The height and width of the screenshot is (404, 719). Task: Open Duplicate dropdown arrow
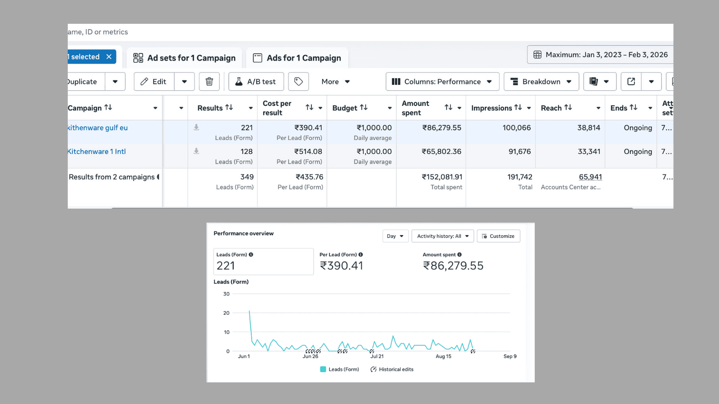[x=115, y=82]
